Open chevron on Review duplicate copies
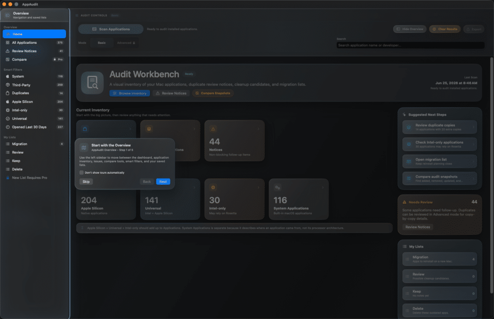Screen dimensions: 494x319 [x=473, y=127]
